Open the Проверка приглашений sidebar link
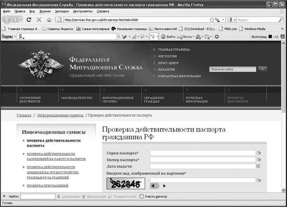287x207 pixels. 47,185
